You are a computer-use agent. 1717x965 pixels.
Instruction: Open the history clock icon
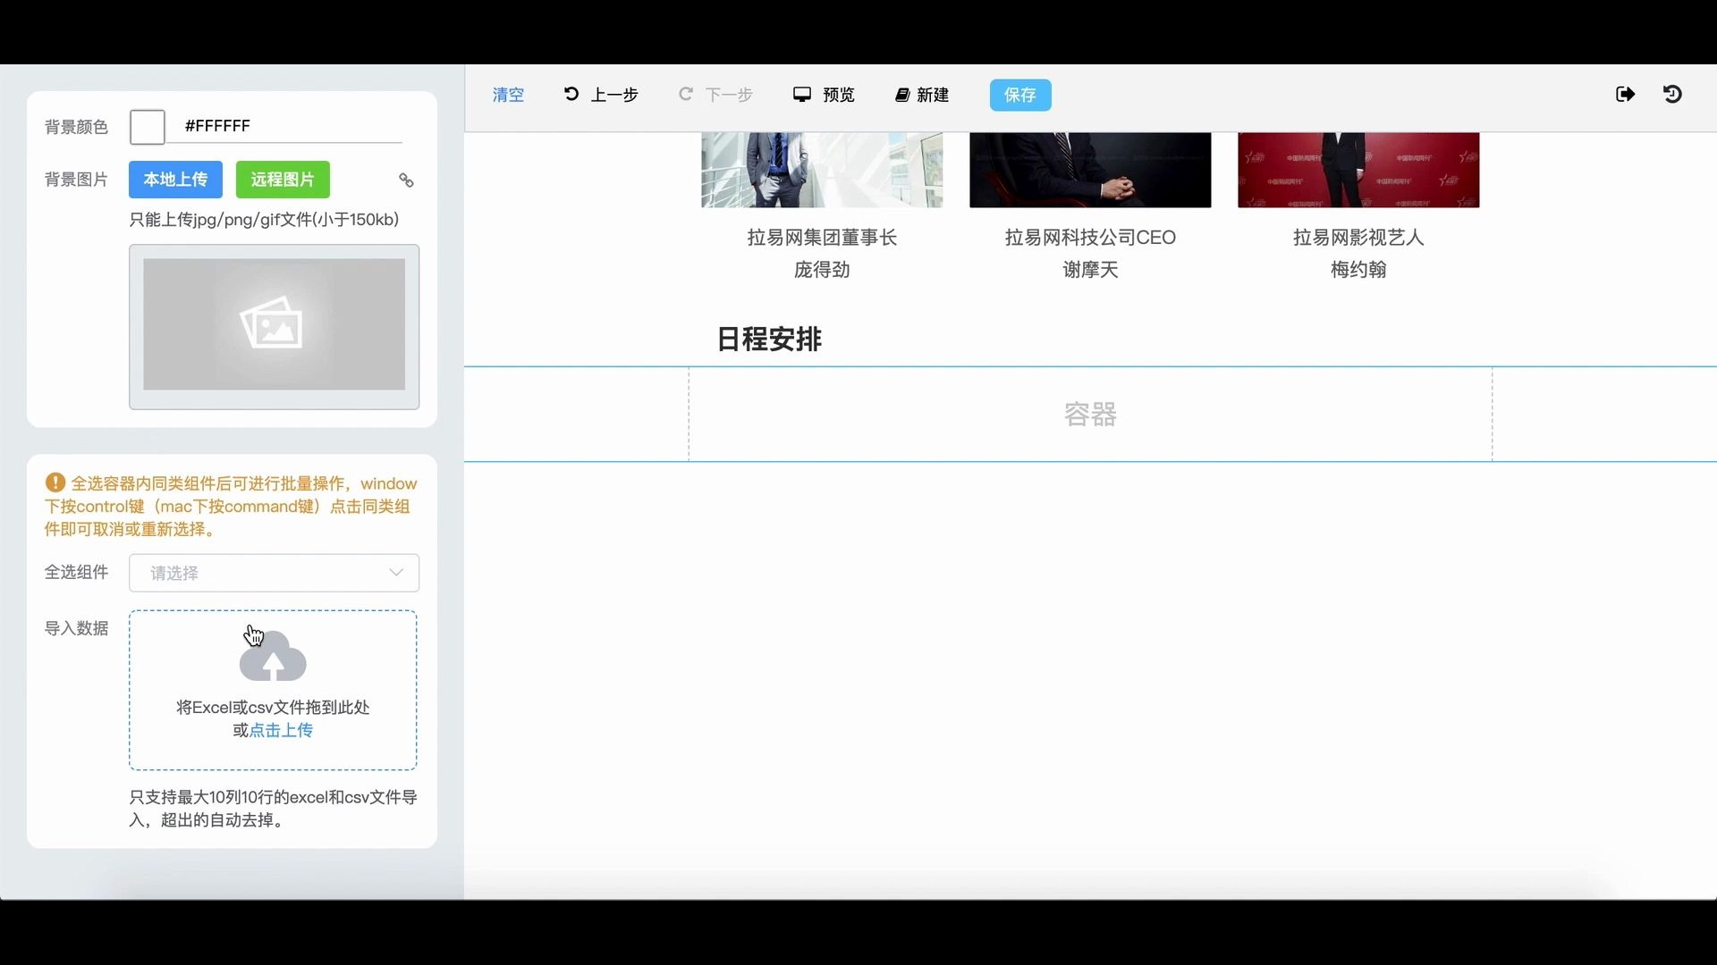1672,94
